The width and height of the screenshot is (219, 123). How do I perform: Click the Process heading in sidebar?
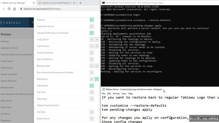coord(6,34)
